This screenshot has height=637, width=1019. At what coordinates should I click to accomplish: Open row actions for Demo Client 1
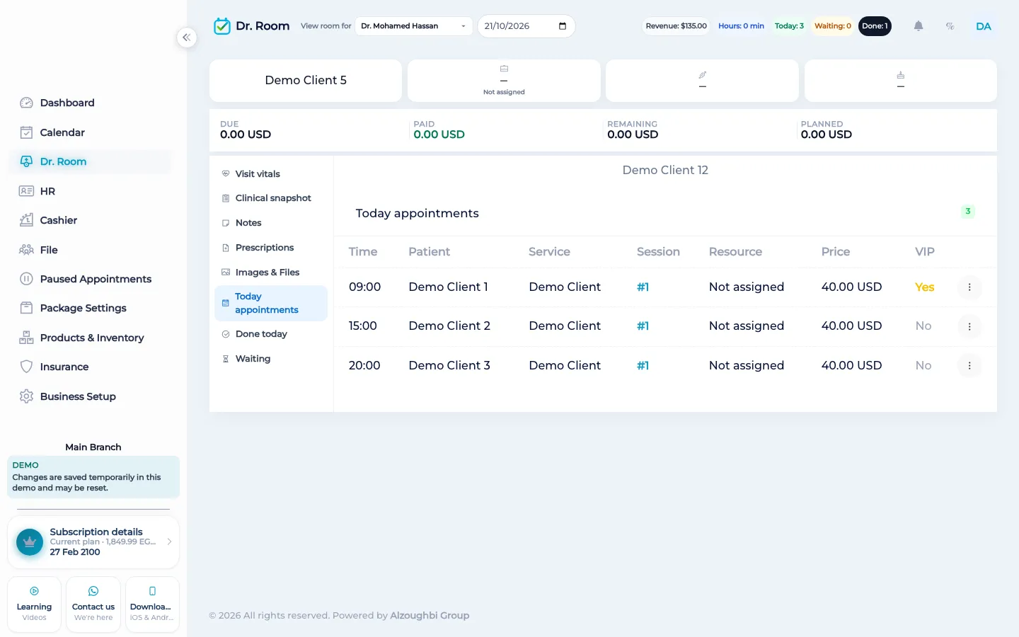pos(969,287)
